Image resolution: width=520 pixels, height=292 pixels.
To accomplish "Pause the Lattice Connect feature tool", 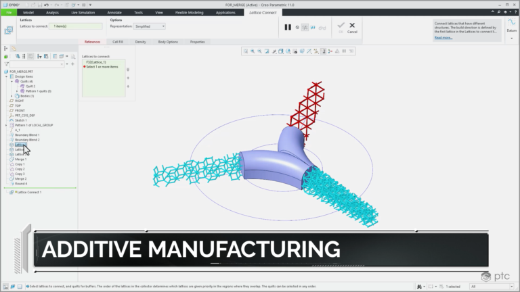I will coord(288,28).
